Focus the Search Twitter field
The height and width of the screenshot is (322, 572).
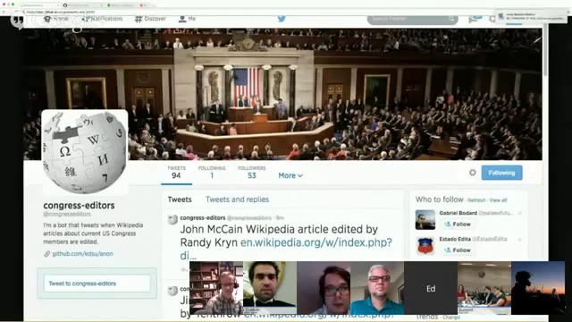[x=412, y=19]
